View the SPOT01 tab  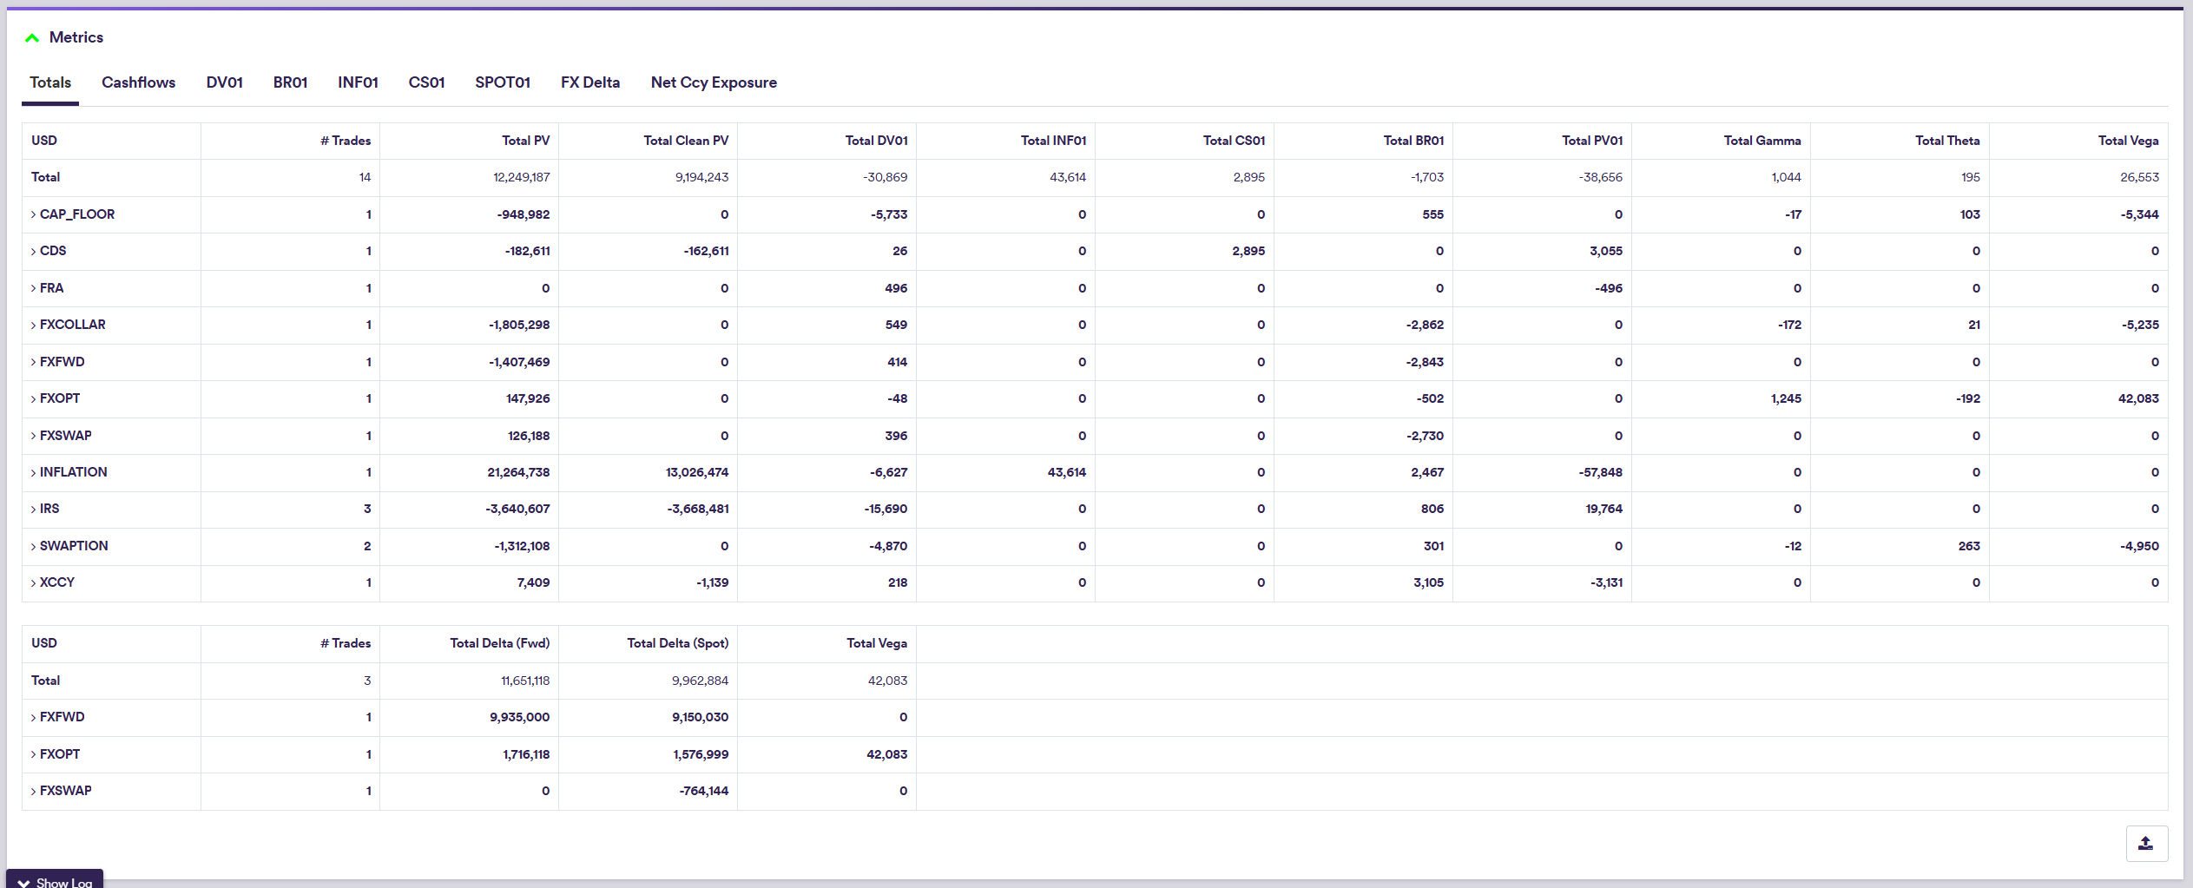click(502, 82)
